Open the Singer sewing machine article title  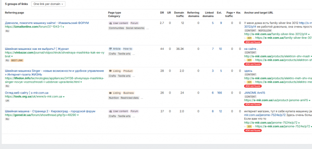coord(54,72)
